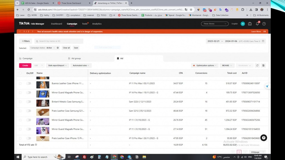The image size is (285, 160).
Task: Expand the Optimization options dropdown
Action: pyautogui.click(x=205, y=66)
